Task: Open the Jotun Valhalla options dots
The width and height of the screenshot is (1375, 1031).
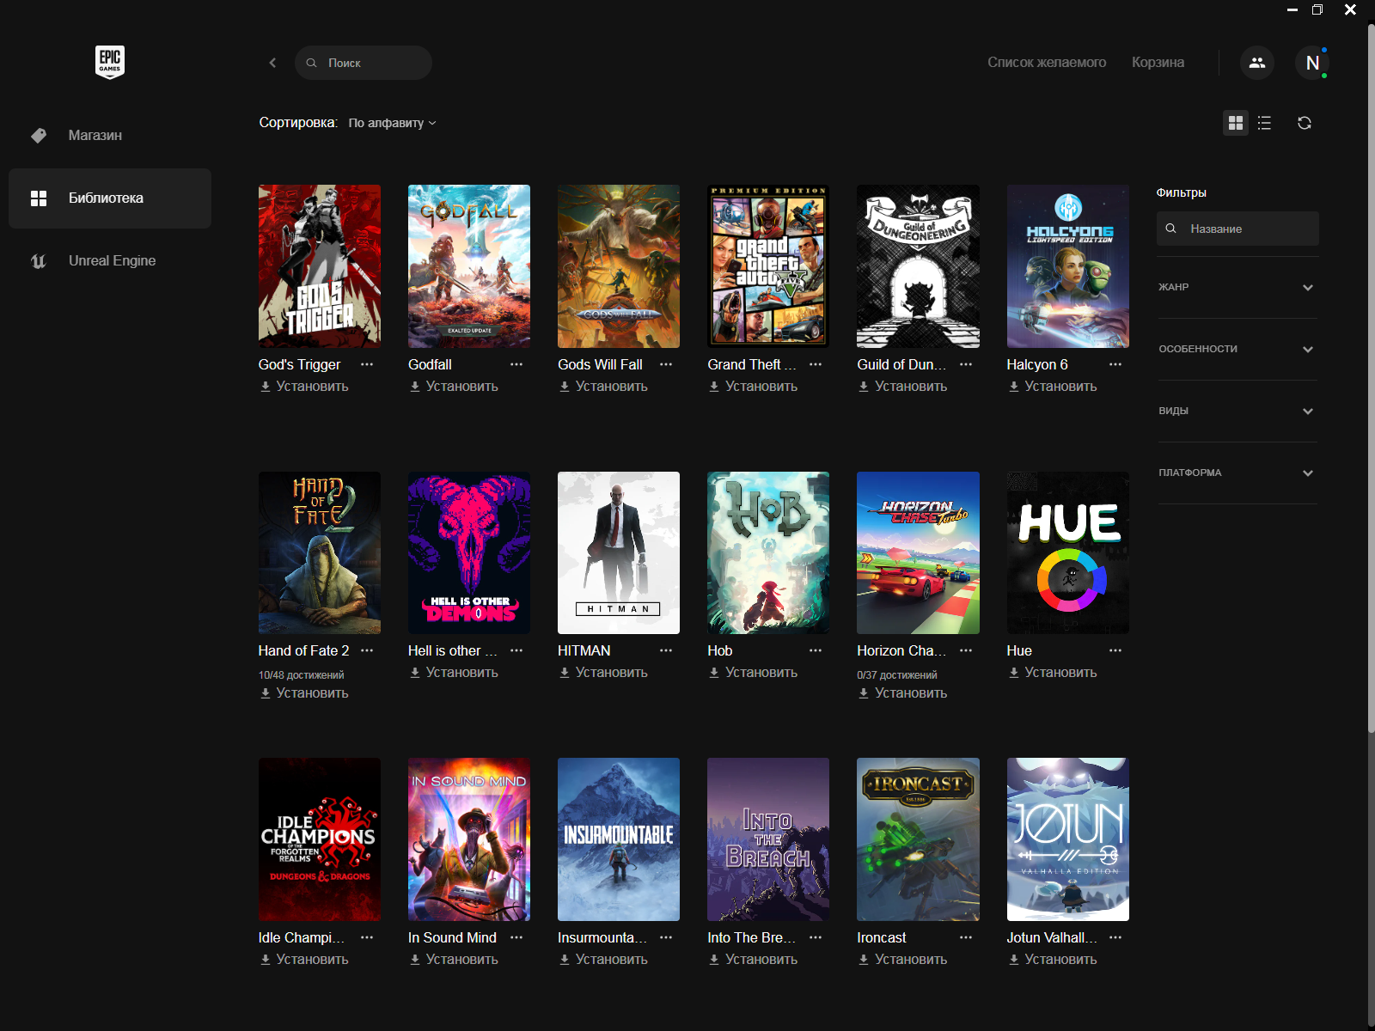Action: (1115, 937)
